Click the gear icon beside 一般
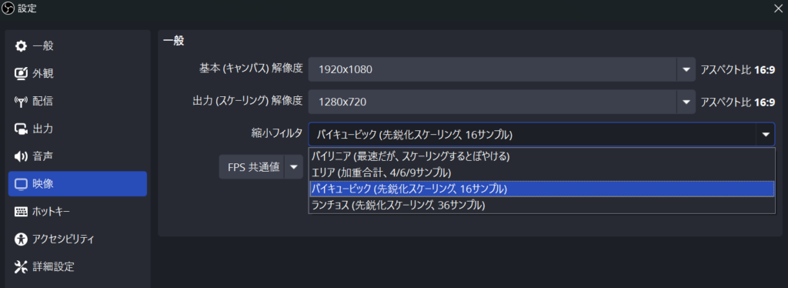Image resolution: width=788 pixels, height=288 pixels. point(21,46)
